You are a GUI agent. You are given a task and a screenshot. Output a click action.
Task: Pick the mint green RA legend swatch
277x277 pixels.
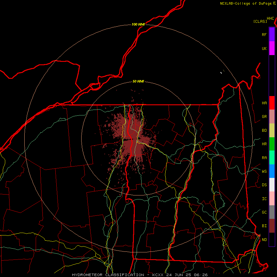coord(272,158)
